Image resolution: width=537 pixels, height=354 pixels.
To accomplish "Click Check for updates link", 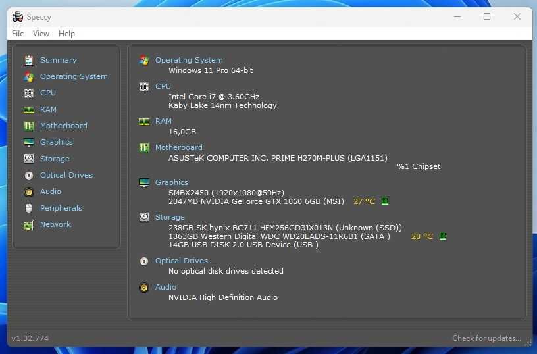I will coord(487,338).
